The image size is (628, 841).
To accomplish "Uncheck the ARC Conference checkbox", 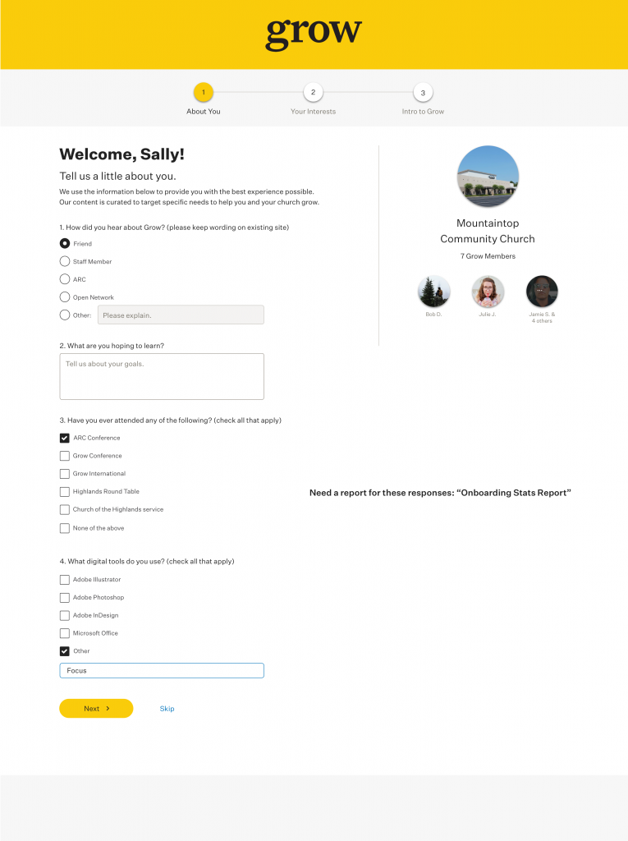I will point(65,438).
